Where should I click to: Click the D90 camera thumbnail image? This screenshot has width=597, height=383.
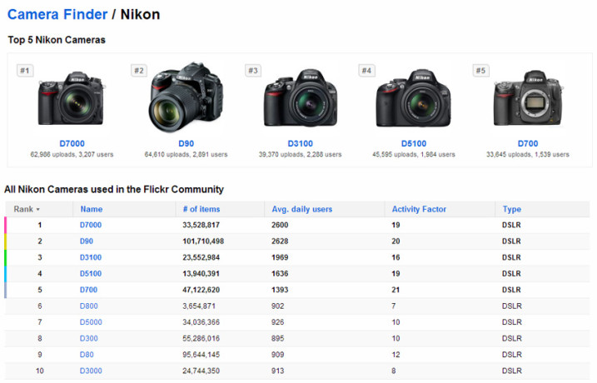186,97
